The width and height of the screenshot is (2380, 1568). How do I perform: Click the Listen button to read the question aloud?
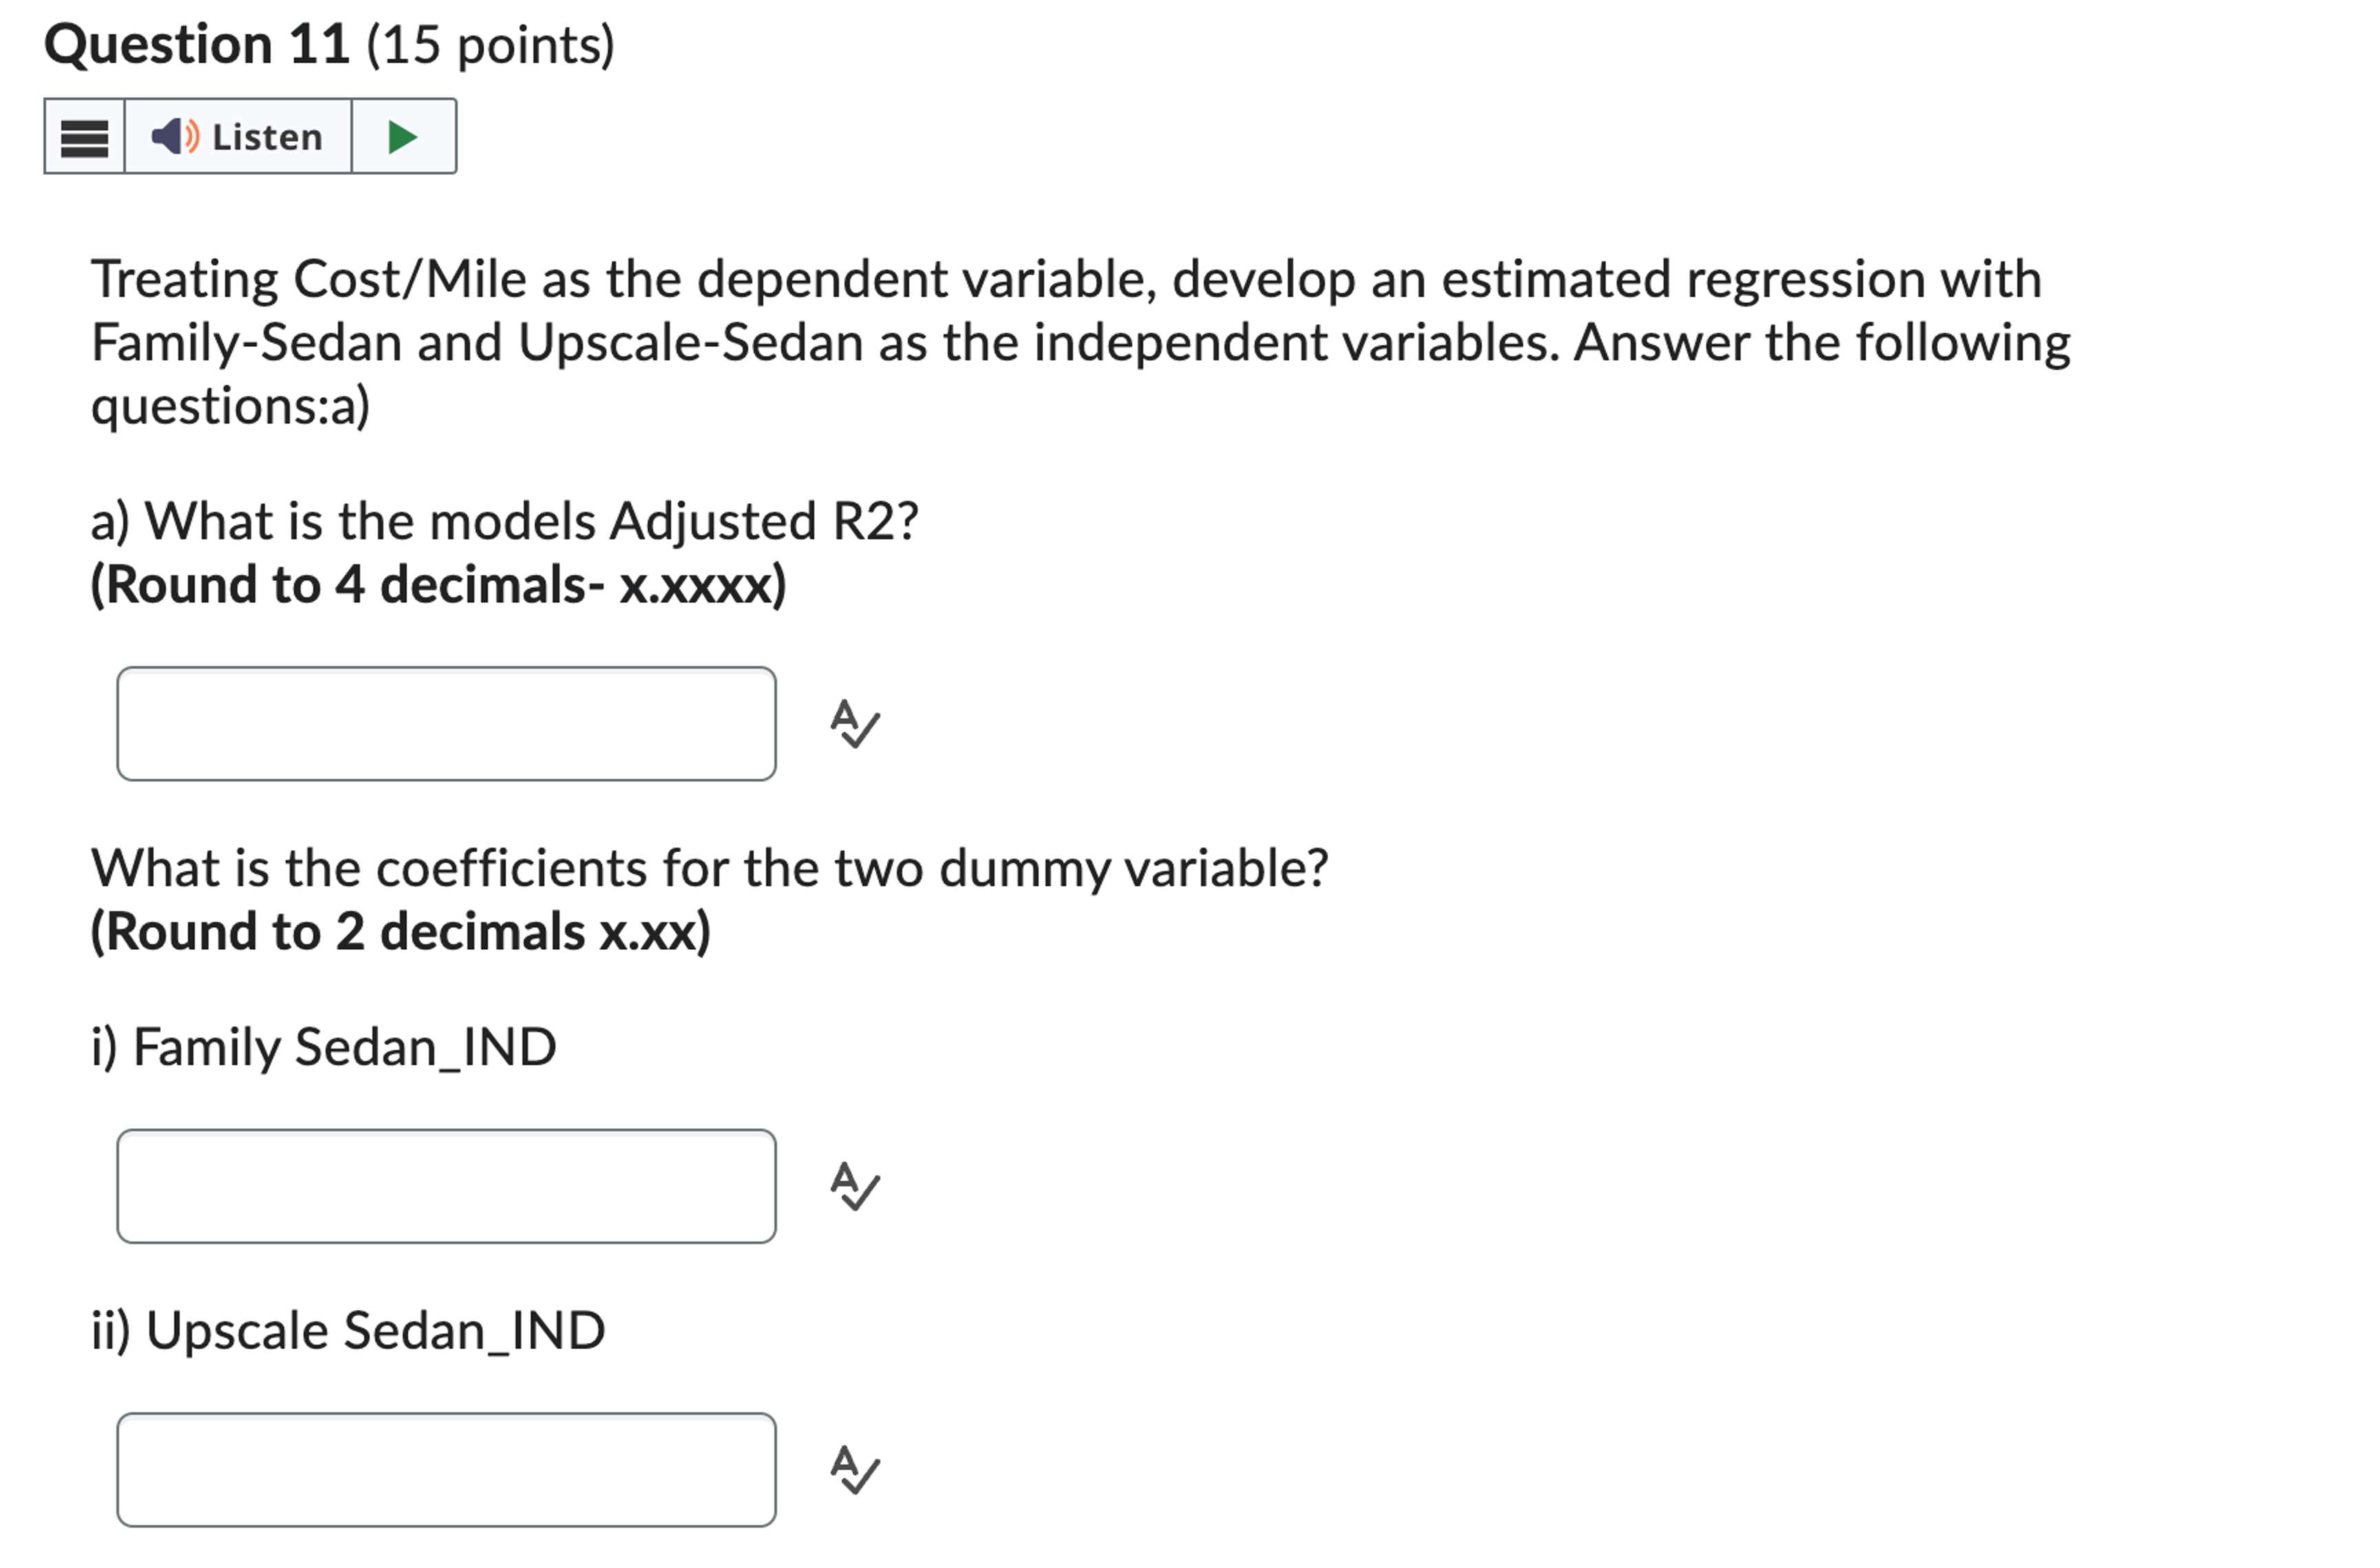click(238, 137)
